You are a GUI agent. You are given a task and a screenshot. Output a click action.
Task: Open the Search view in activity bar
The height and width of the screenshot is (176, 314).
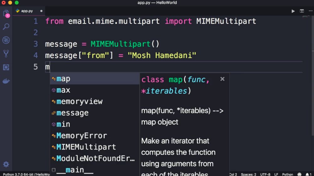(6, 27)
